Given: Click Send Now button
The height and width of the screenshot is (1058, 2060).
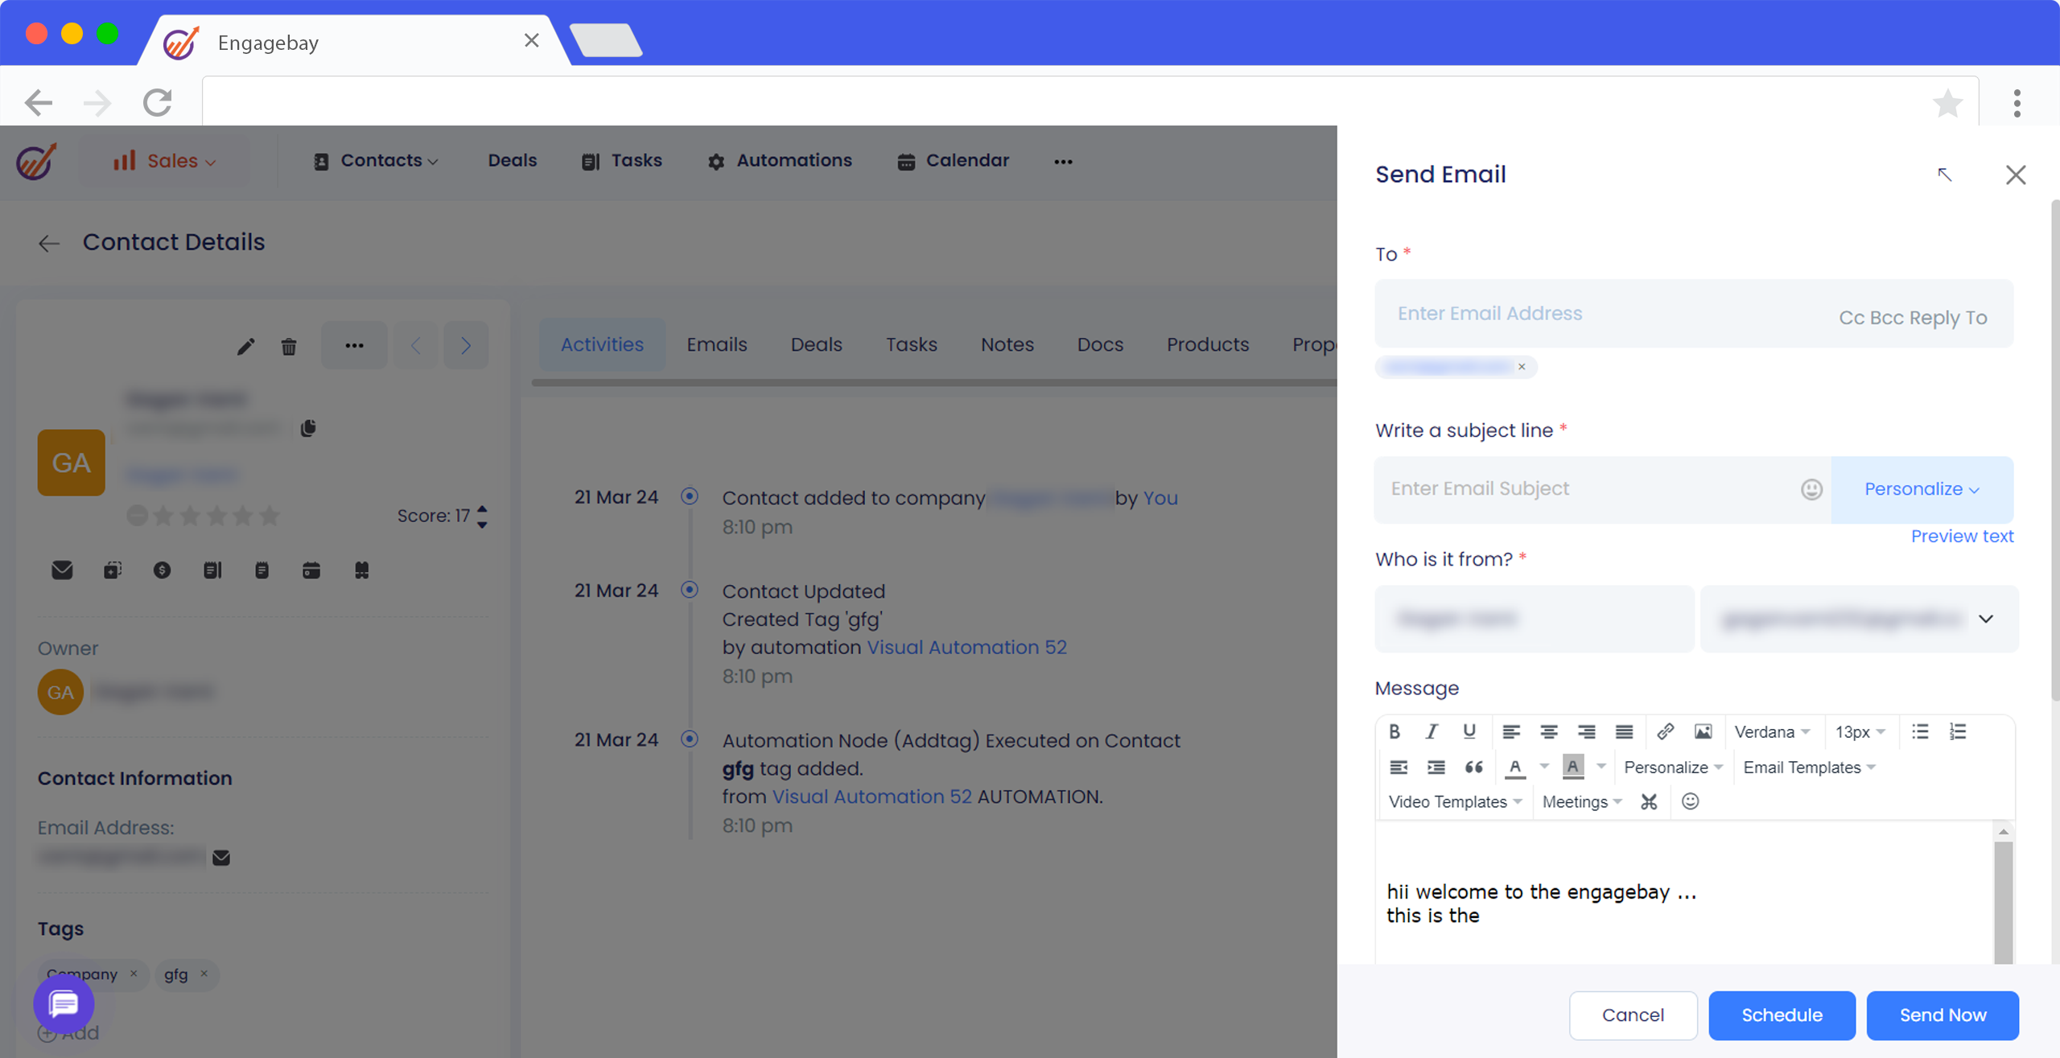Looking at the screenshot, I should pos(1943,1015).
